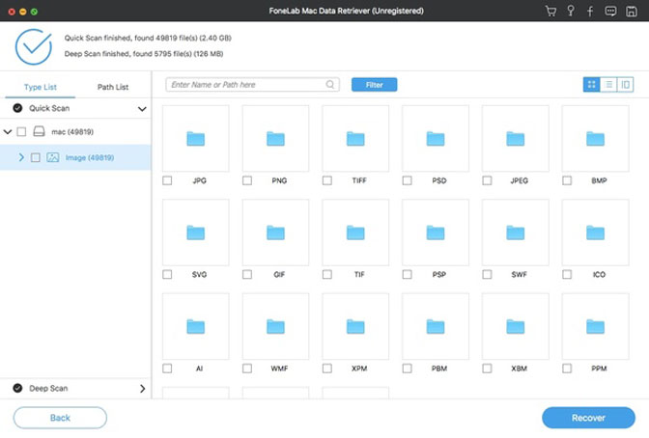Tick the TIFF checkbox
Viewport: 649px width, 438px height.
(x=327, y=180)
